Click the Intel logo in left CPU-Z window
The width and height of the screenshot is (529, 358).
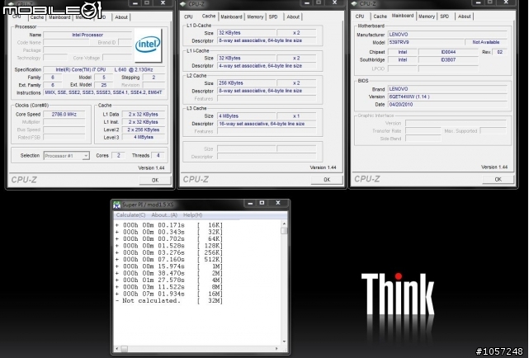[148, 45]
